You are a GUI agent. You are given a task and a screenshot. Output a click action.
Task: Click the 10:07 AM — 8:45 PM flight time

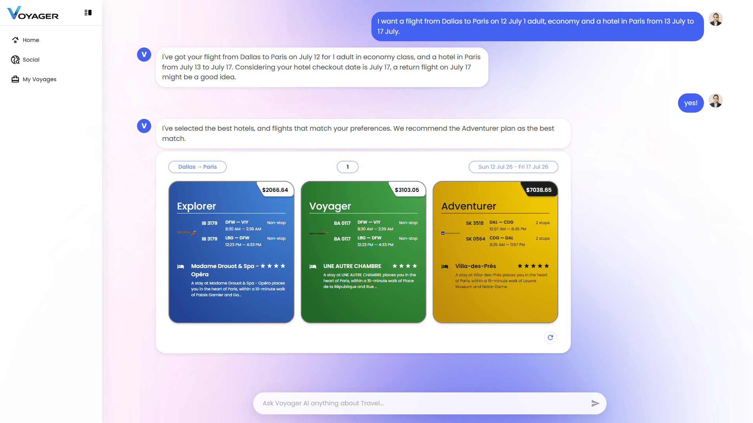click(x=508, y=229)
